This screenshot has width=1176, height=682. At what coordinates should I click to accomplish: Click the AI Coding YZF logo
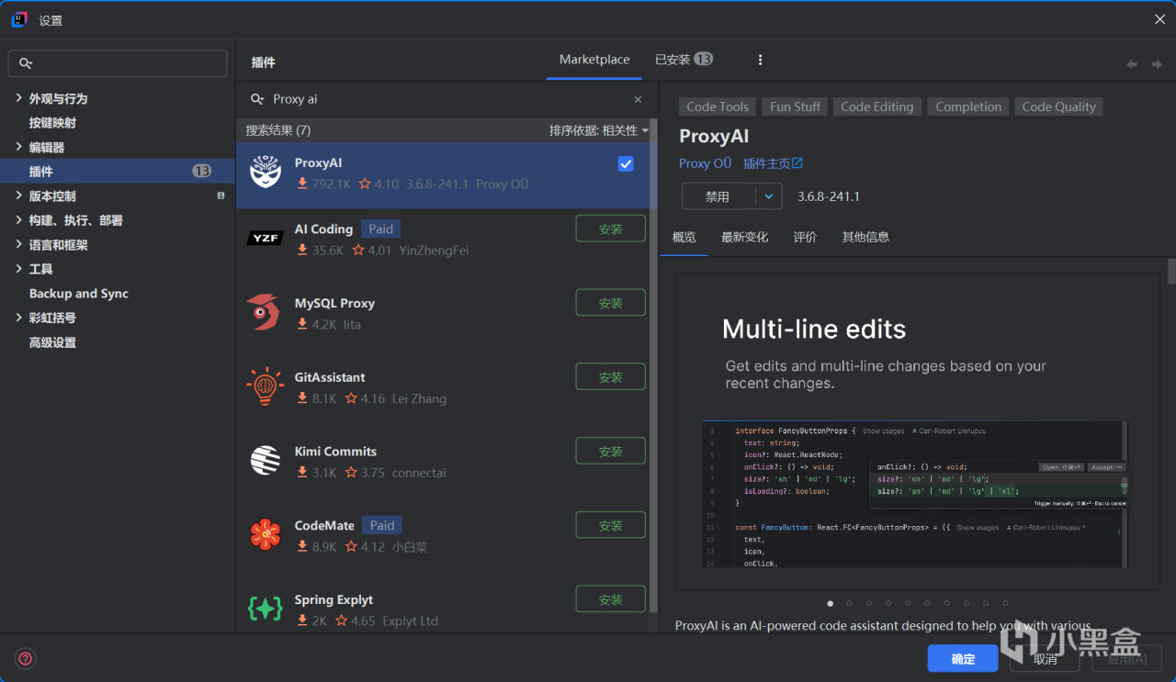tap(266, 239)
